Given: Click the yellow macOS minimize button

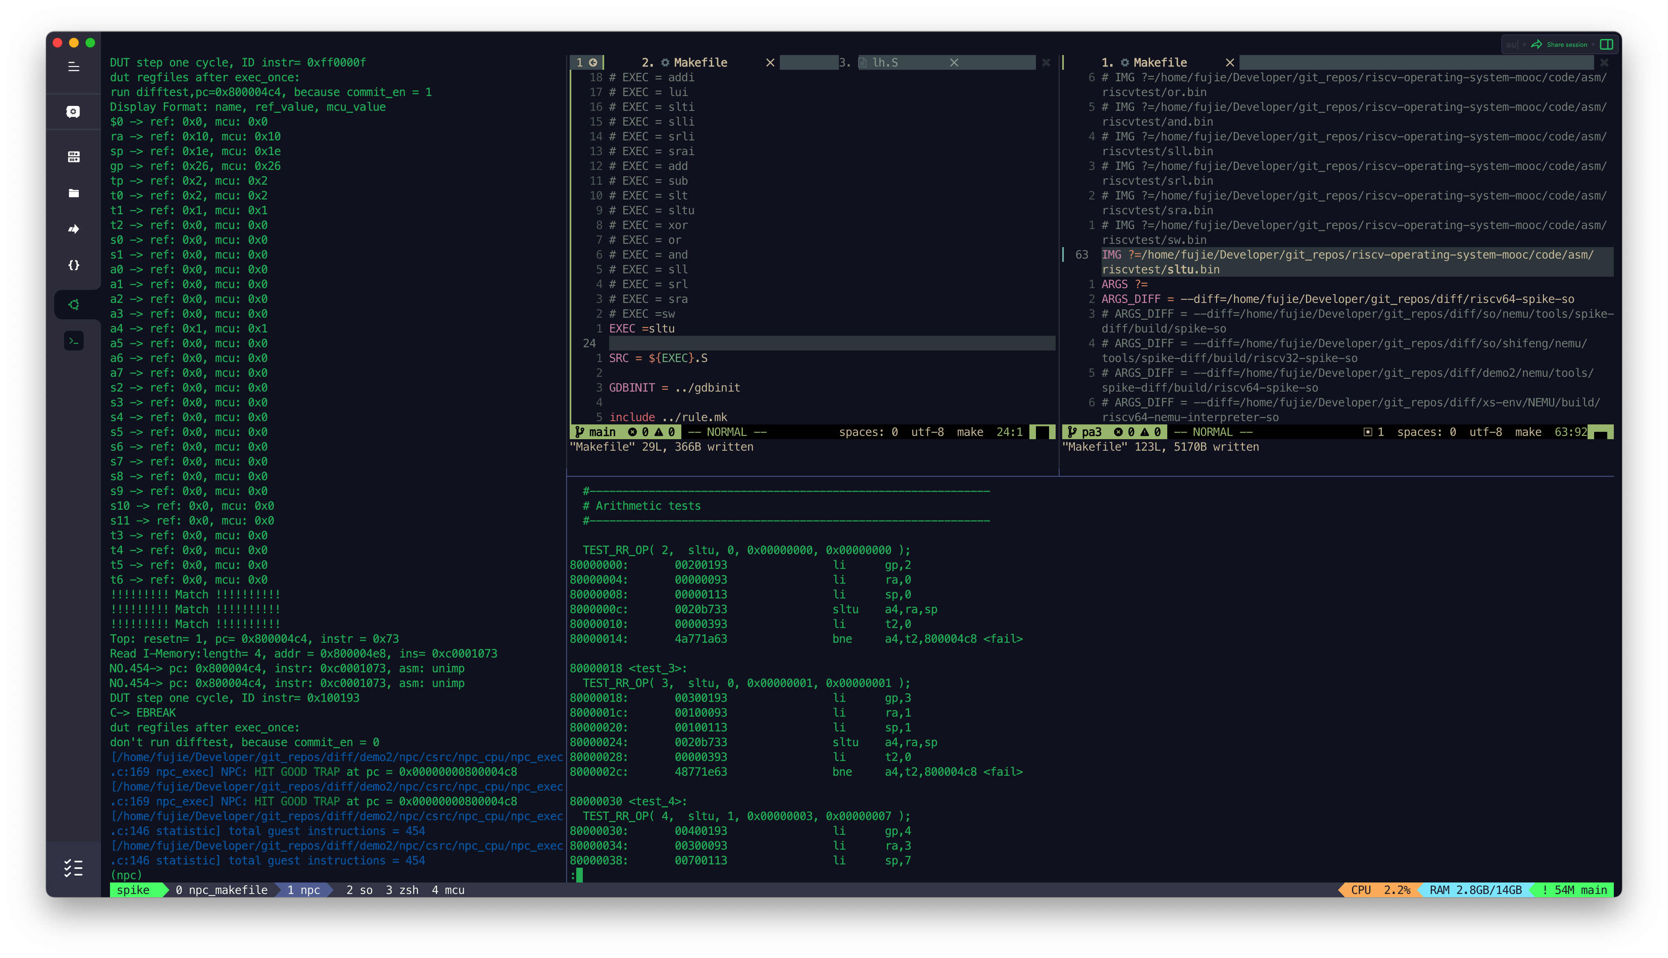Looking at the screenshot, I should pyautogui.click(x=73, y=43).
